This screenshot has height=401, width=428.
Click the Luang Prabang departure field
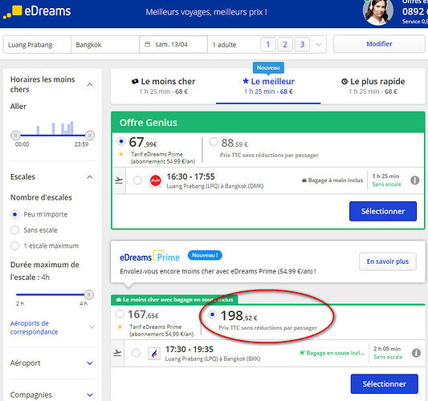(x=37, y=44)
